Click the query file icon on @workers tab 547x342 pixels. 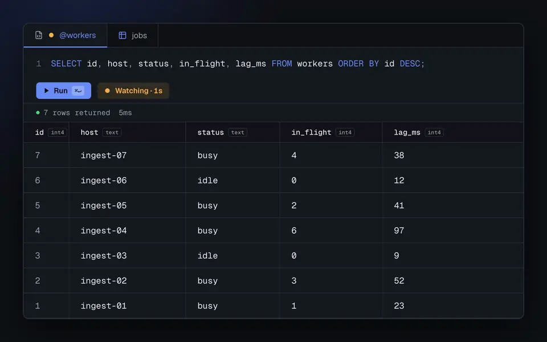pyautogui.click(x=39, y=35)
